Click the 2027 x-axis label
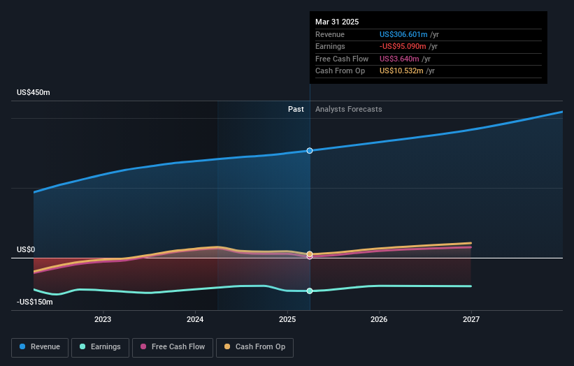Screen dimensions: 574x366 [471, 319]
